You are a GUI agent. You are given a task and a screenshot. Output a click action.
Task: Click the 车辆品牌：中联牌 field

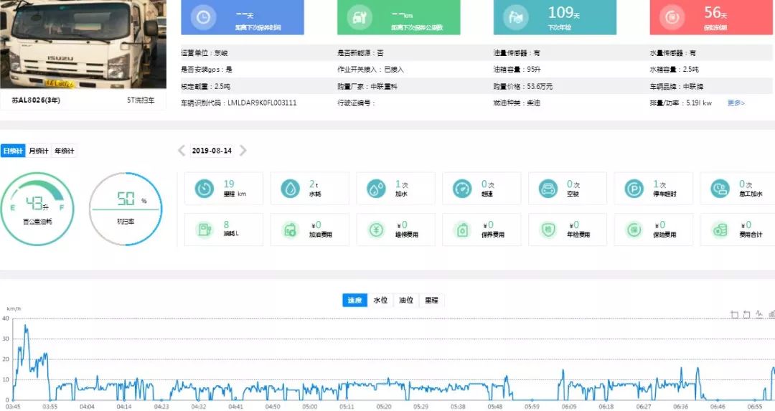point(676,87)
